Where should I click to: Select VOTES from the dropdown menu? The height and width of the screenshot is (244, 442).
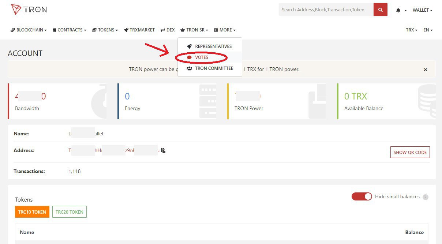click(210, 57)
